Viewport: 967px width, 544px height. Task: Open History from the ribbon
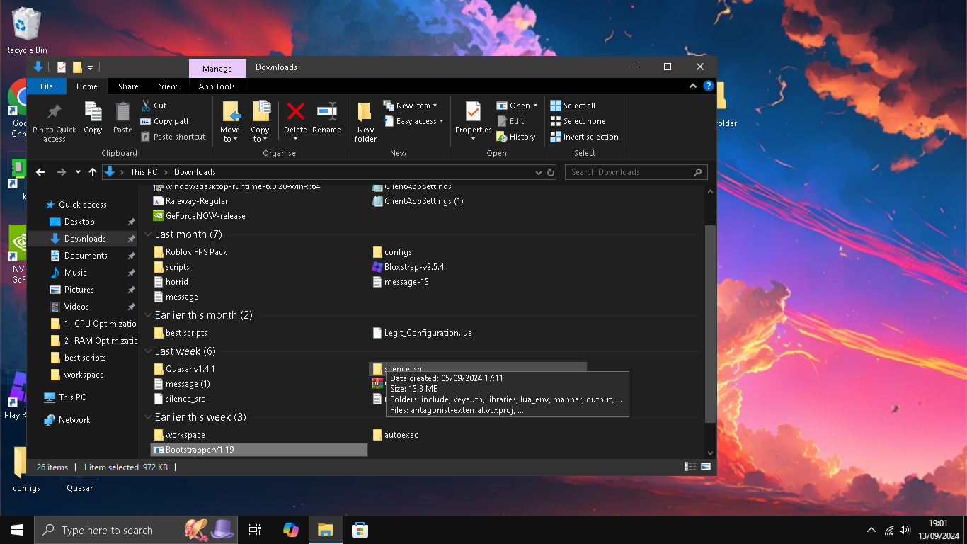[516, 137]
